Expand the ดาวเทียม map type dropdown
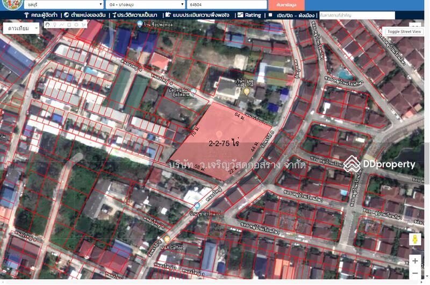Image resolution: width=430 pixels, height=285 pixels. [21, 28]
